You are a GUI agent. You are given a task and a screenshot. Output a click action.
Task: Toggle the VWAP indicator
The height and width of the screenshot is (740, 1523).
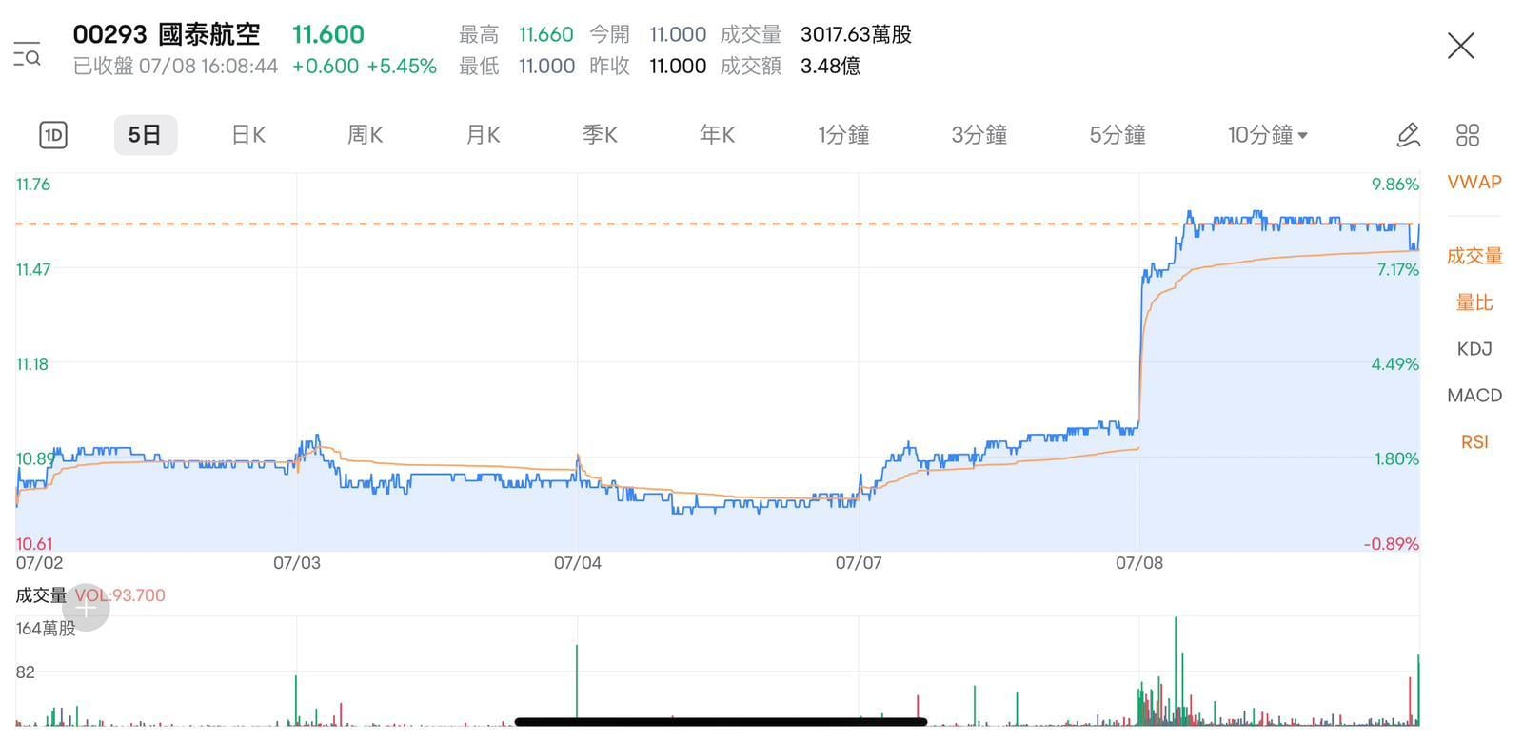coord(1474,183)
